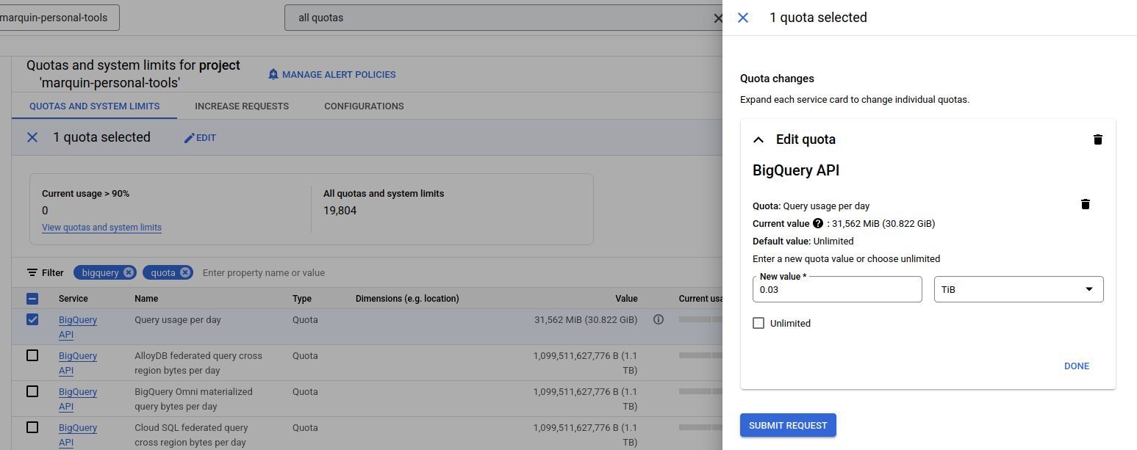Remove Query usage per day quota trash icon
1137x450 pixels.
(x=1086, y=204)
